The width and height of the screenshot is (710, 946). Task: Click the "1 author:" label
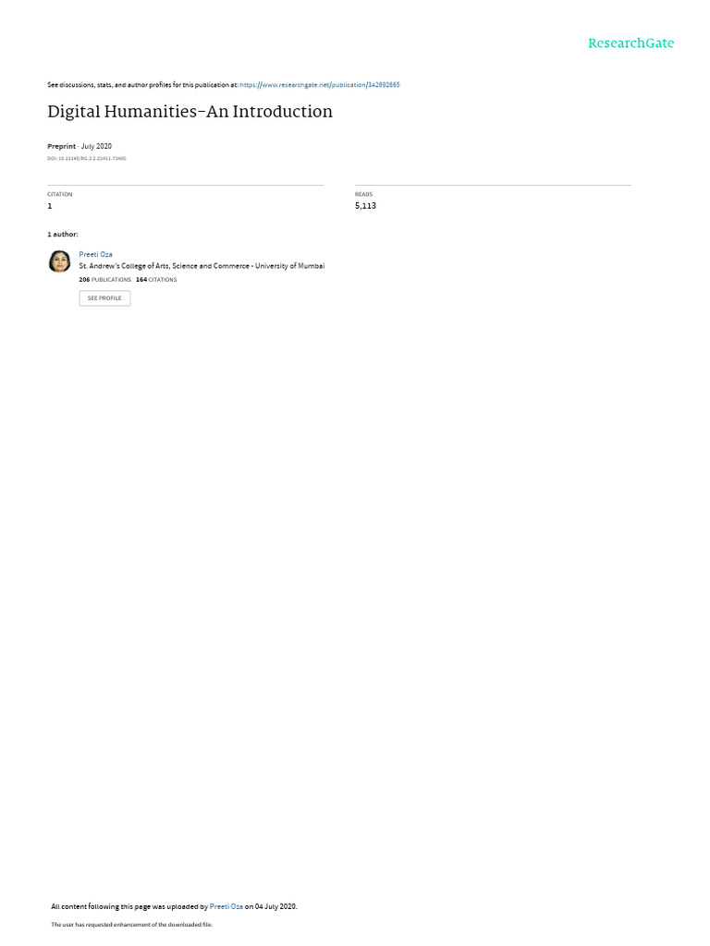point(63,234)
